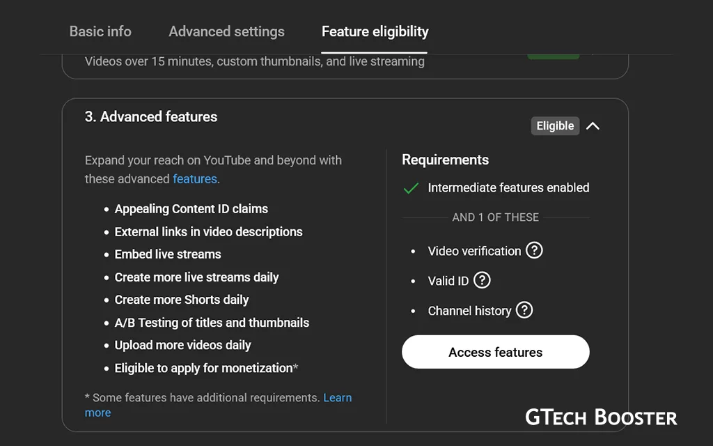Click the GTech Booster watermark
This screenshot has width=713, height=446.
[x=601, y=417]
